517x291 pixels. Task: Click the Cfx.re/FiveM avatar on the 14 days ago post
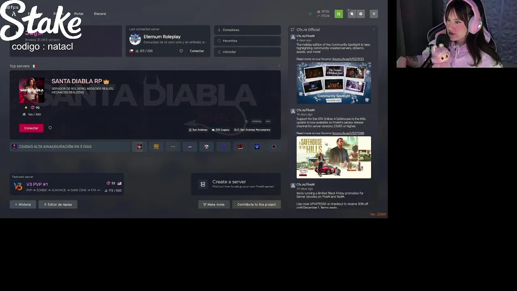point(293,111)
